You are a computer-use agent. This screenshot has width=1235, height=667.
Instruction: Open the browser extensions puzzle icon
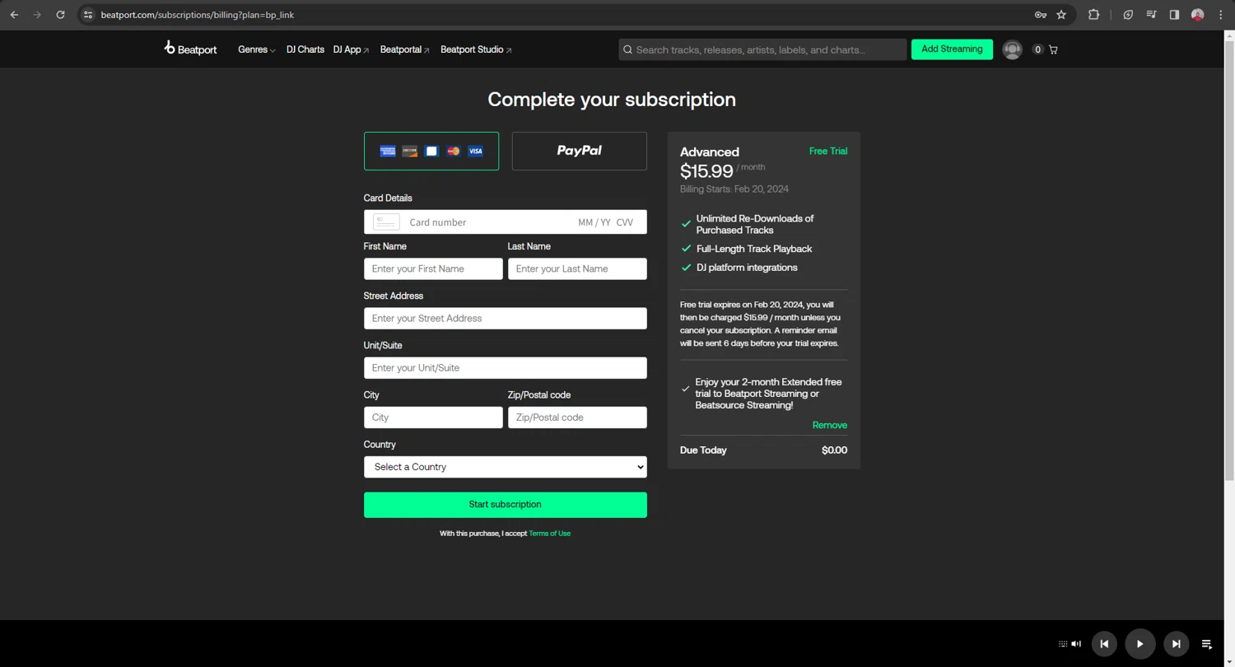[1093, 15]
